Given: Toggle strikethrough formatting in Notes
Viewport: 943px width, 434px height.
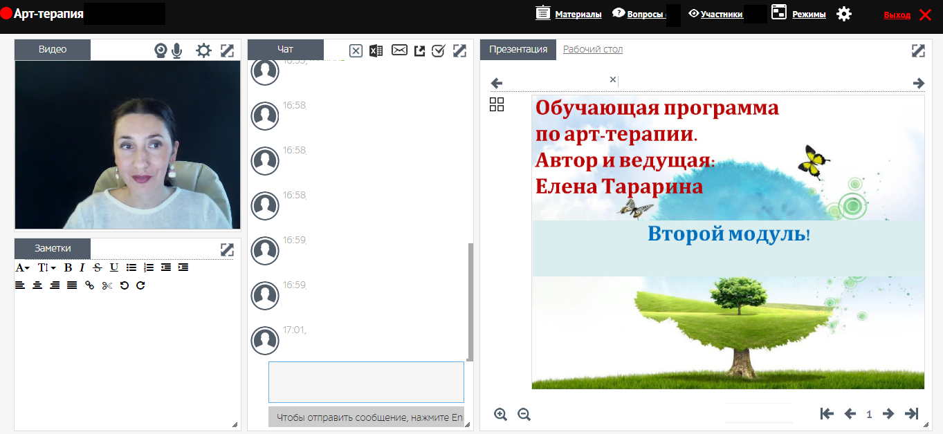Looking at the screenshot, I should [x=98, y=267].
